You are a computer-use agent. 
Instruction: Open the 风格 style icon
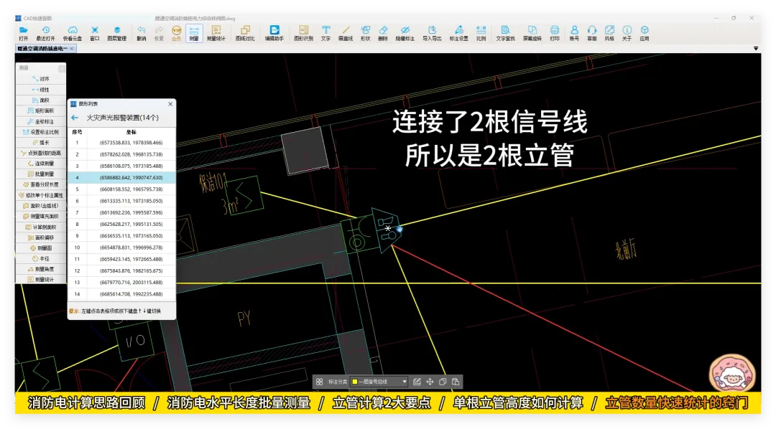pyautogui.click(x=609, y=33)
